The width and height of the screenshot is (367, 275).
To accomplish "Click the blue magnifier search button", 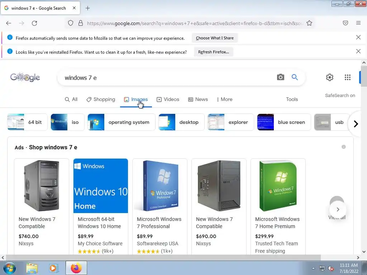I will click(x=295, y=77).
